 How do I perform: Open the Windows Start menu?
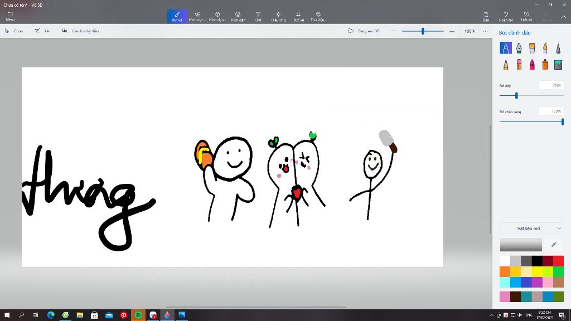pos(7,315)
